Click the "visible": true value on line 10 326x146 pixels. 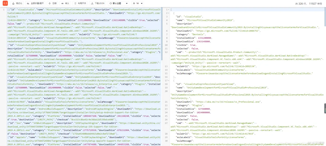pyautogui.click(x=193, y=45)
